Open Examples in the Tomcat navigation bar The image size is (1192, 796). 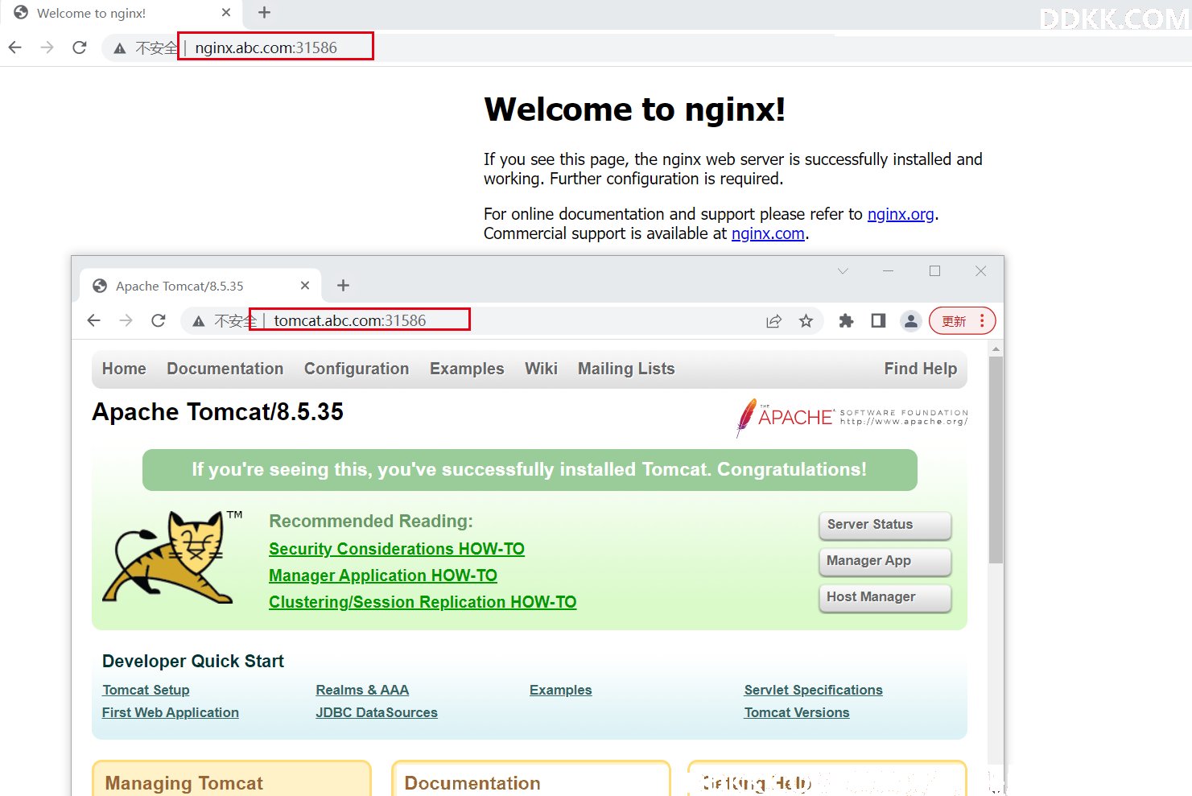click(x=467, y=369)
